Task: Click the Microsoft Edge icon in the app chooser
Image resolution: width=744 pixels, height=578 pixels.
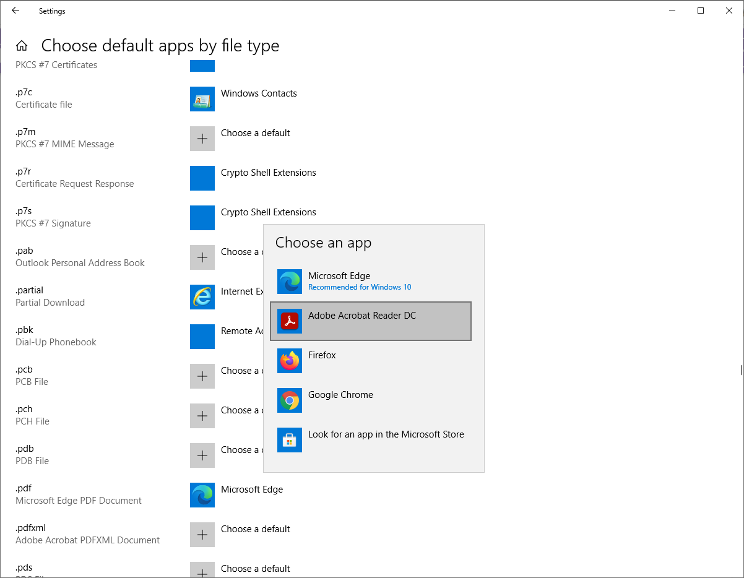Action: (x=290, y=282)
